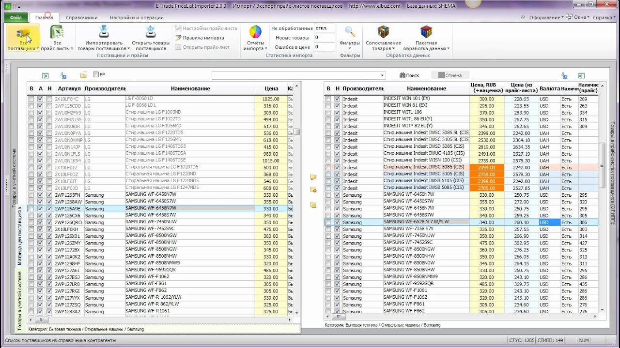Click the application icon in title bar
This screenshot has width=620, height=348.
click(8, 6)
